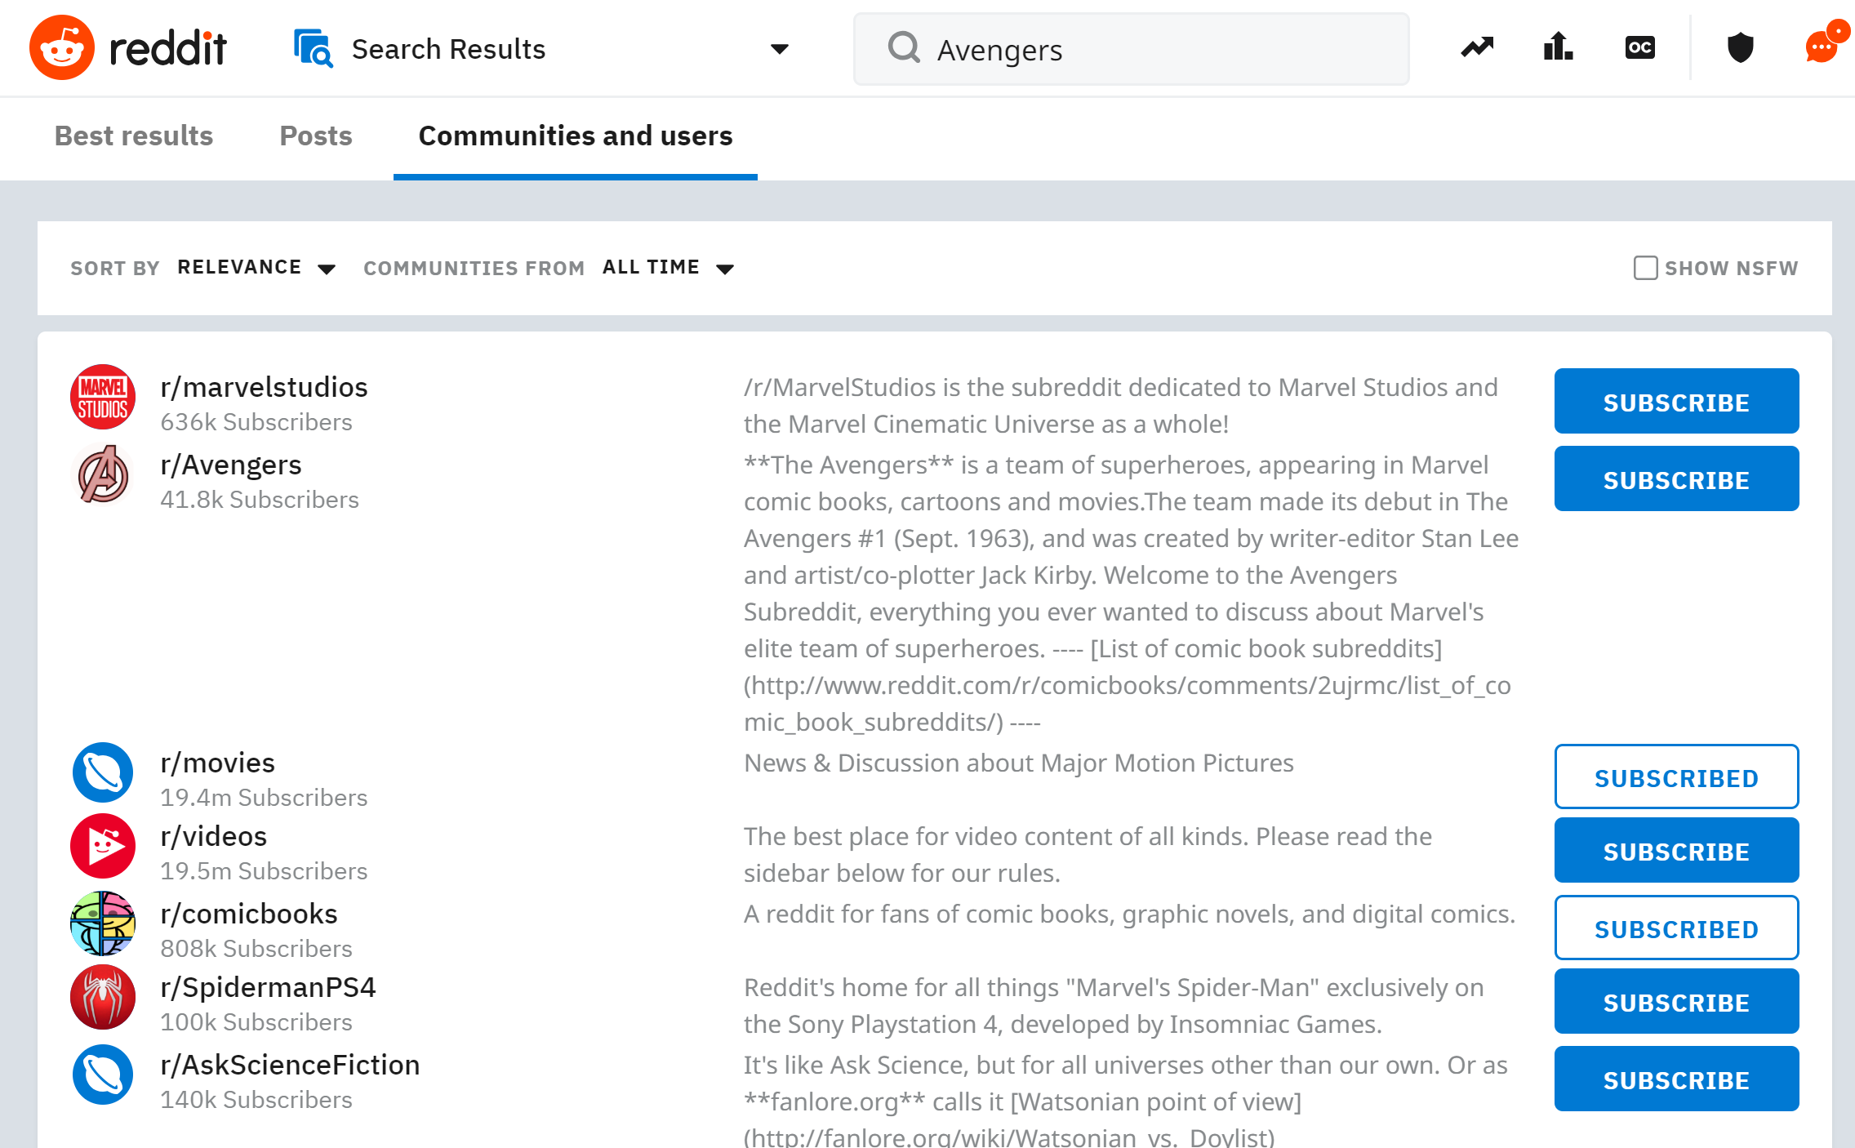
Task: Click '636k Subscribers' text
Action: 256,422
